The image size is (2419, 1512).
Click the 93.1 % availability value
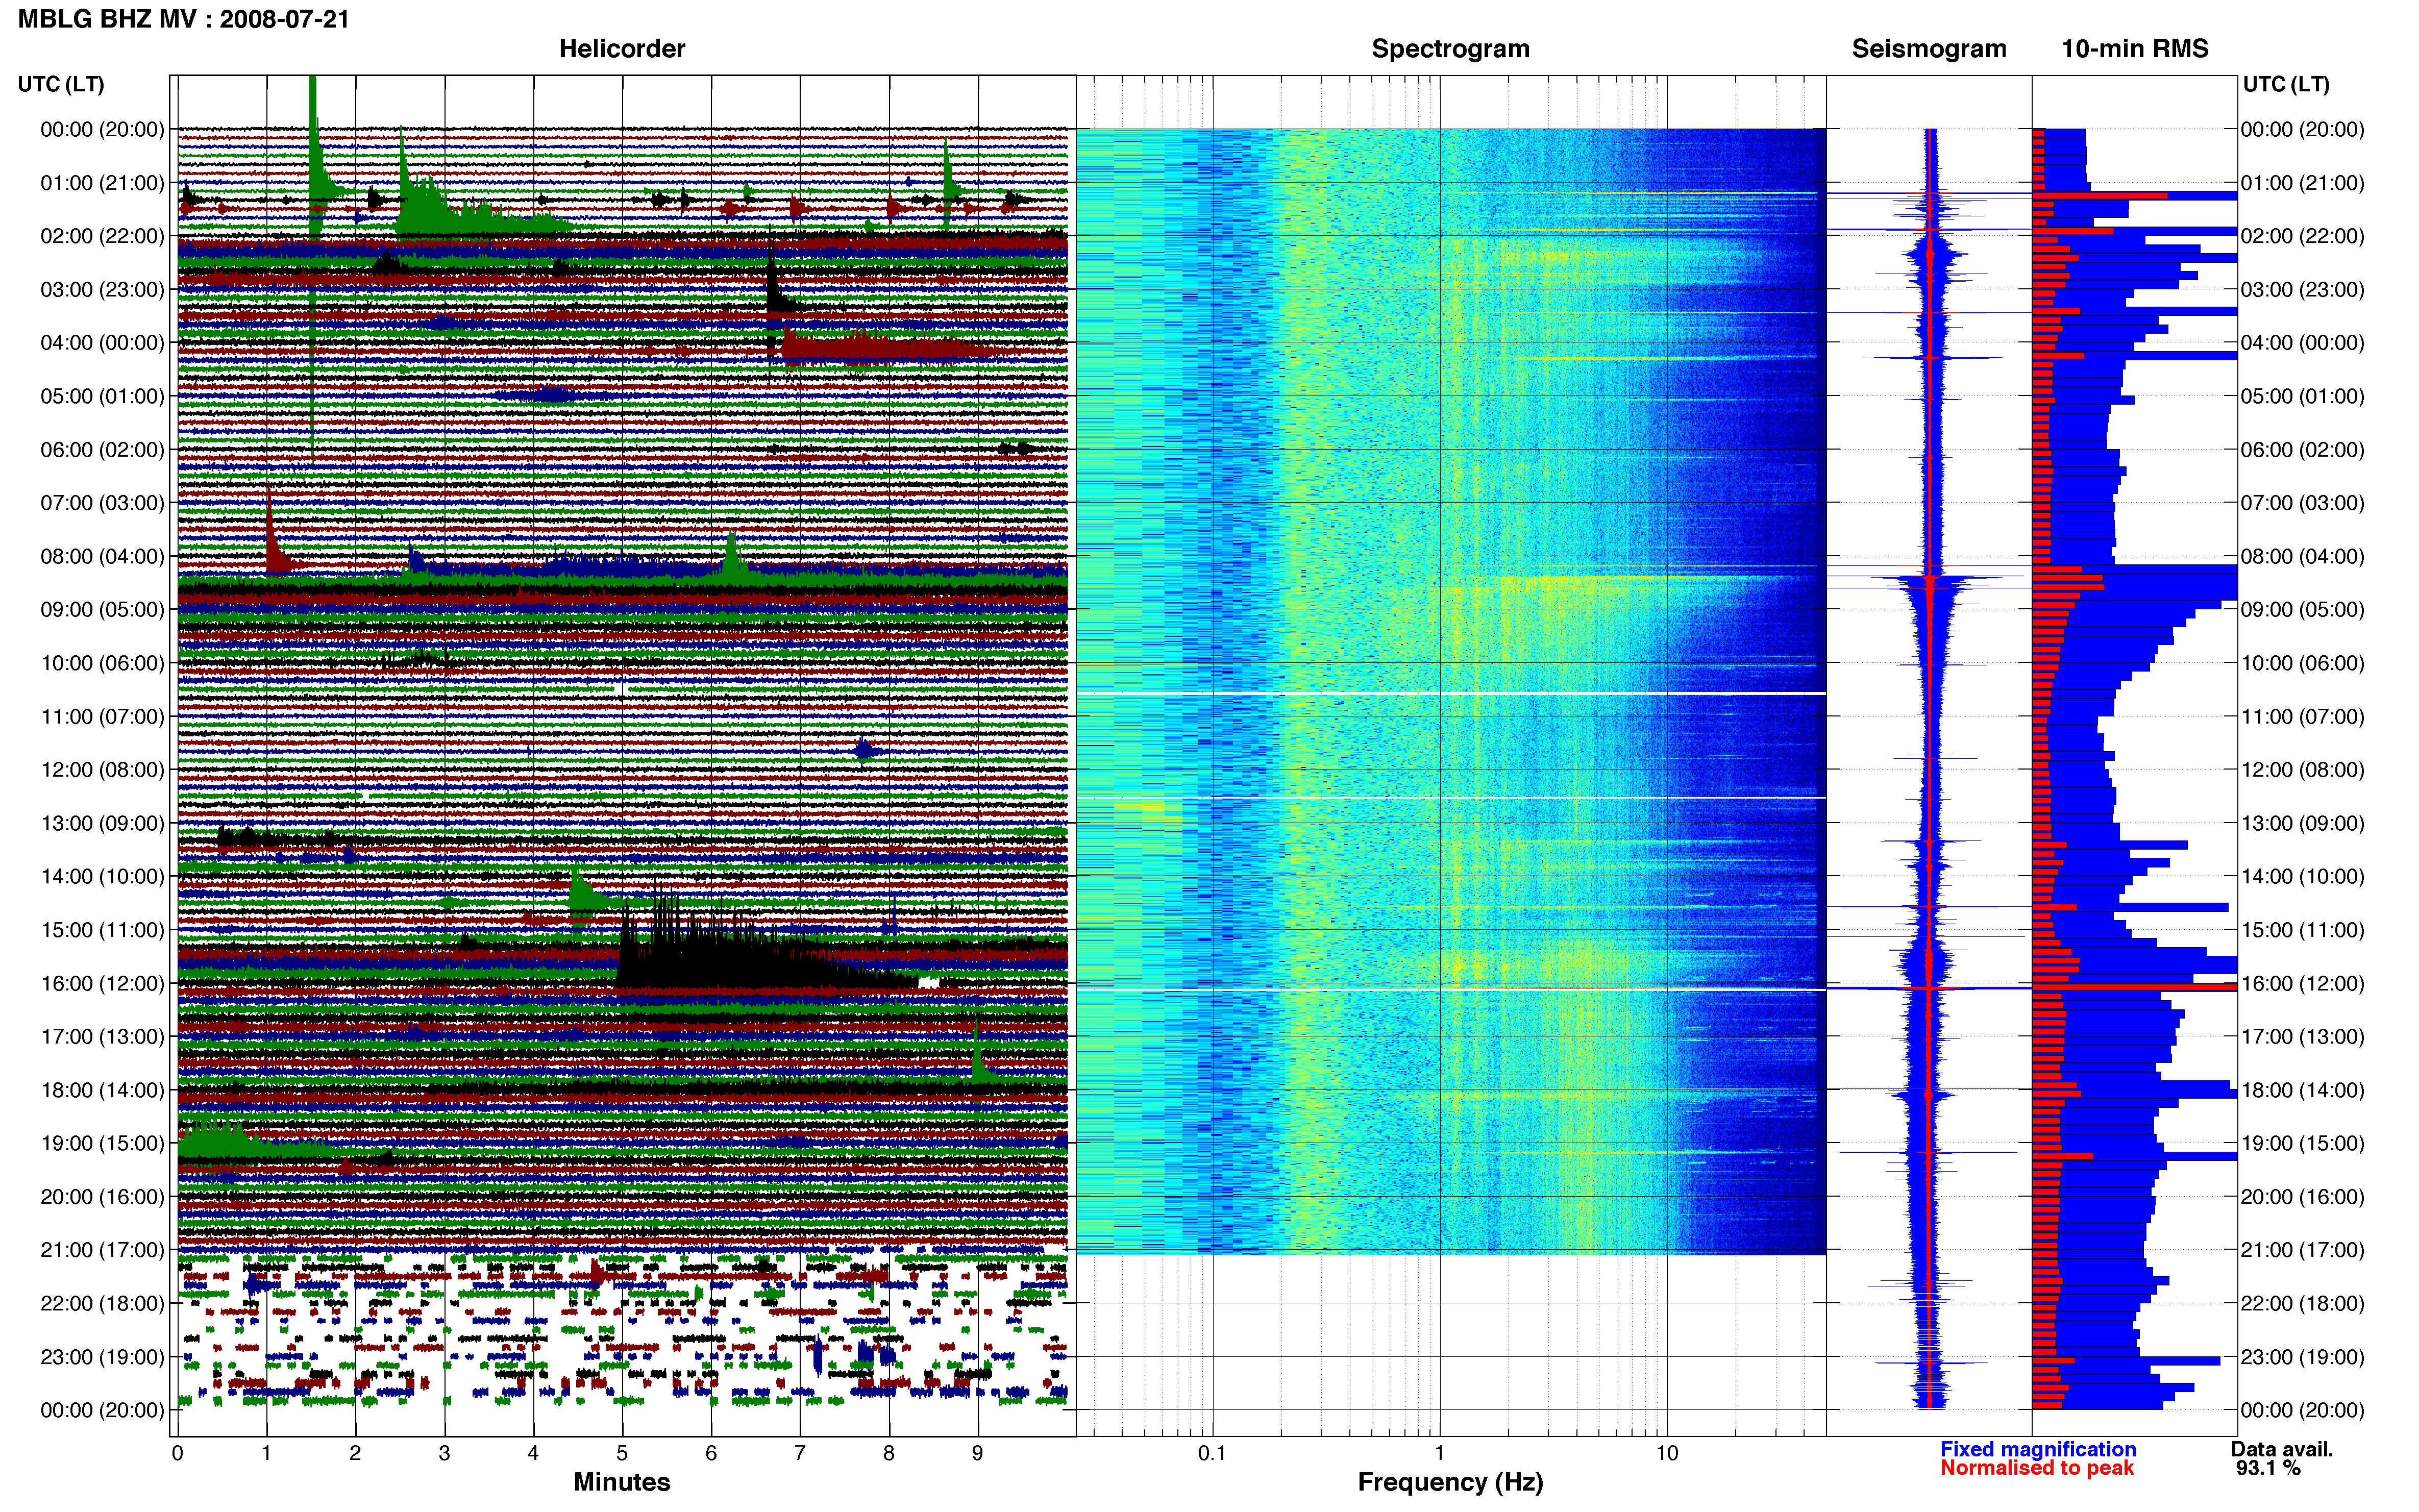(x=2269, y=1468)
